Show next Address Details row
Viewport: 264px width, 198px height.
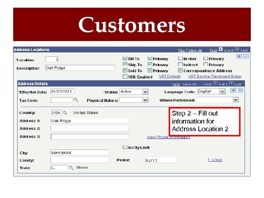(x=231, y=83)
